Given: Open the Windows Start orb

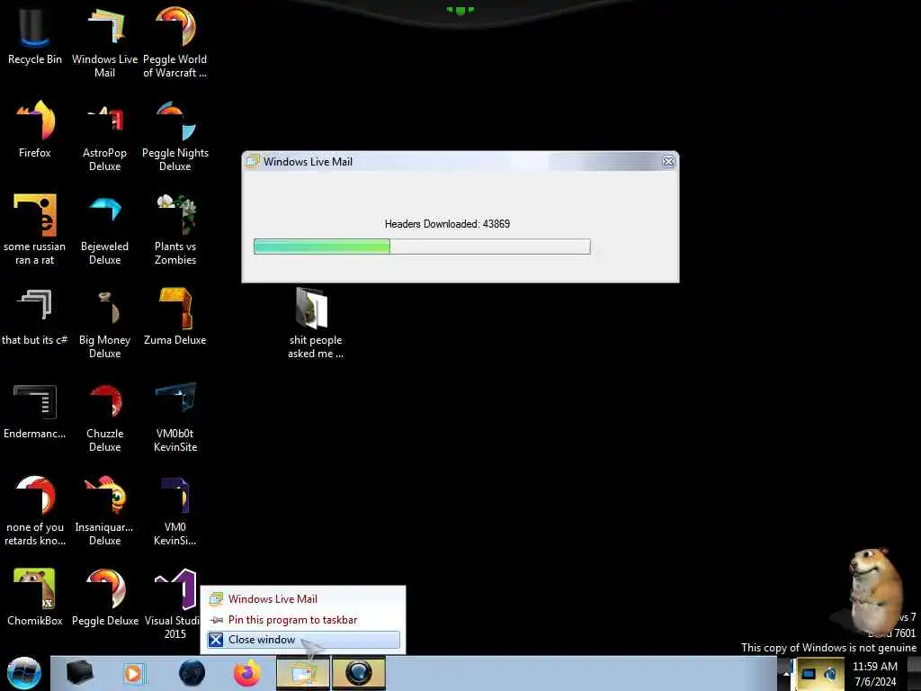Looking at the screenshot, I should pos(24,673).
